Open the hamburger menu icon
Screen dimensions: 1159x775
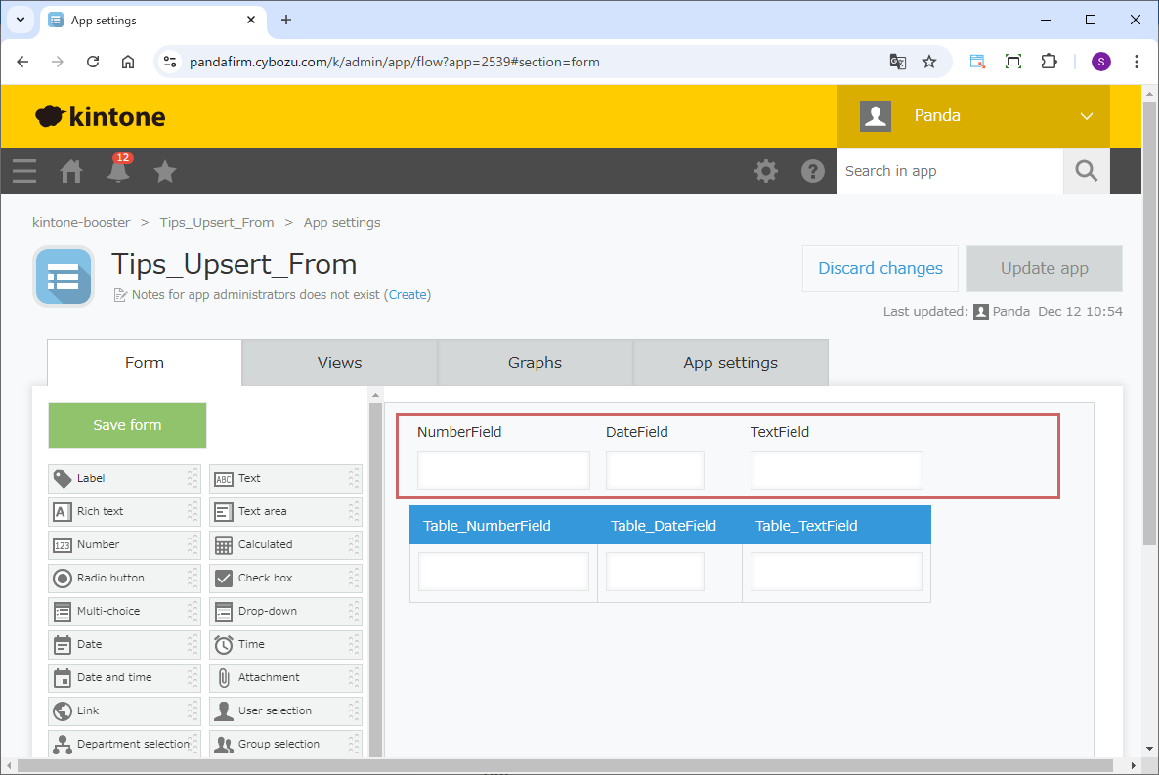click(x=24, y=172)
